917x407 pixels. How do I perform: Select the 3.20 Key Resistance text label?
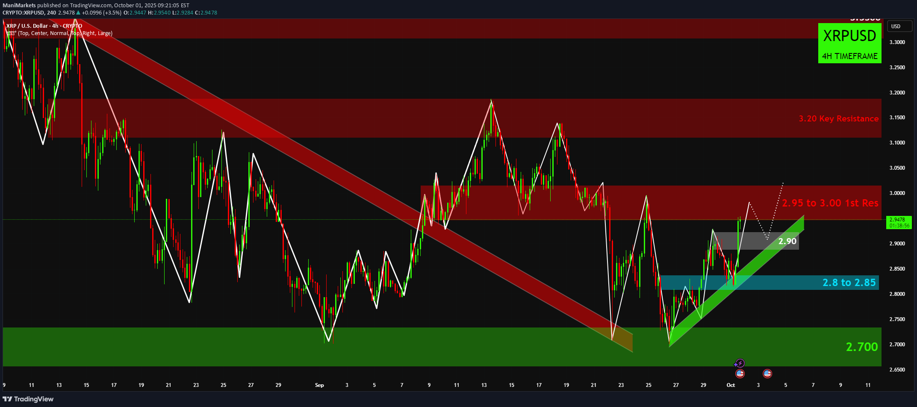(838, 119)
